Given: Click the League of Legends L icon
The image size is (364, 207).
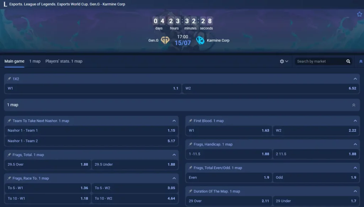Looking at the screenshot, I should 5,4.
